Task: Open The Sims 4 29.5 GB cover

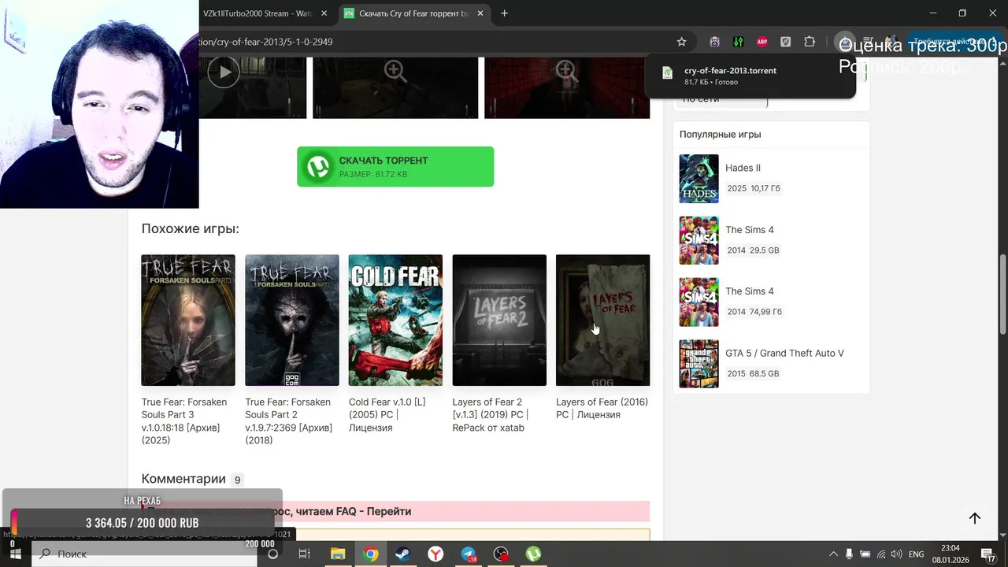Action: [699, 240]
